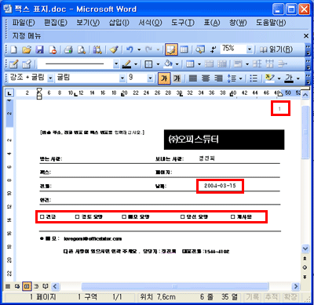Screen dimensions: 314x305
Task: Click the Open folder icon
Action: [x=27, y=49]
